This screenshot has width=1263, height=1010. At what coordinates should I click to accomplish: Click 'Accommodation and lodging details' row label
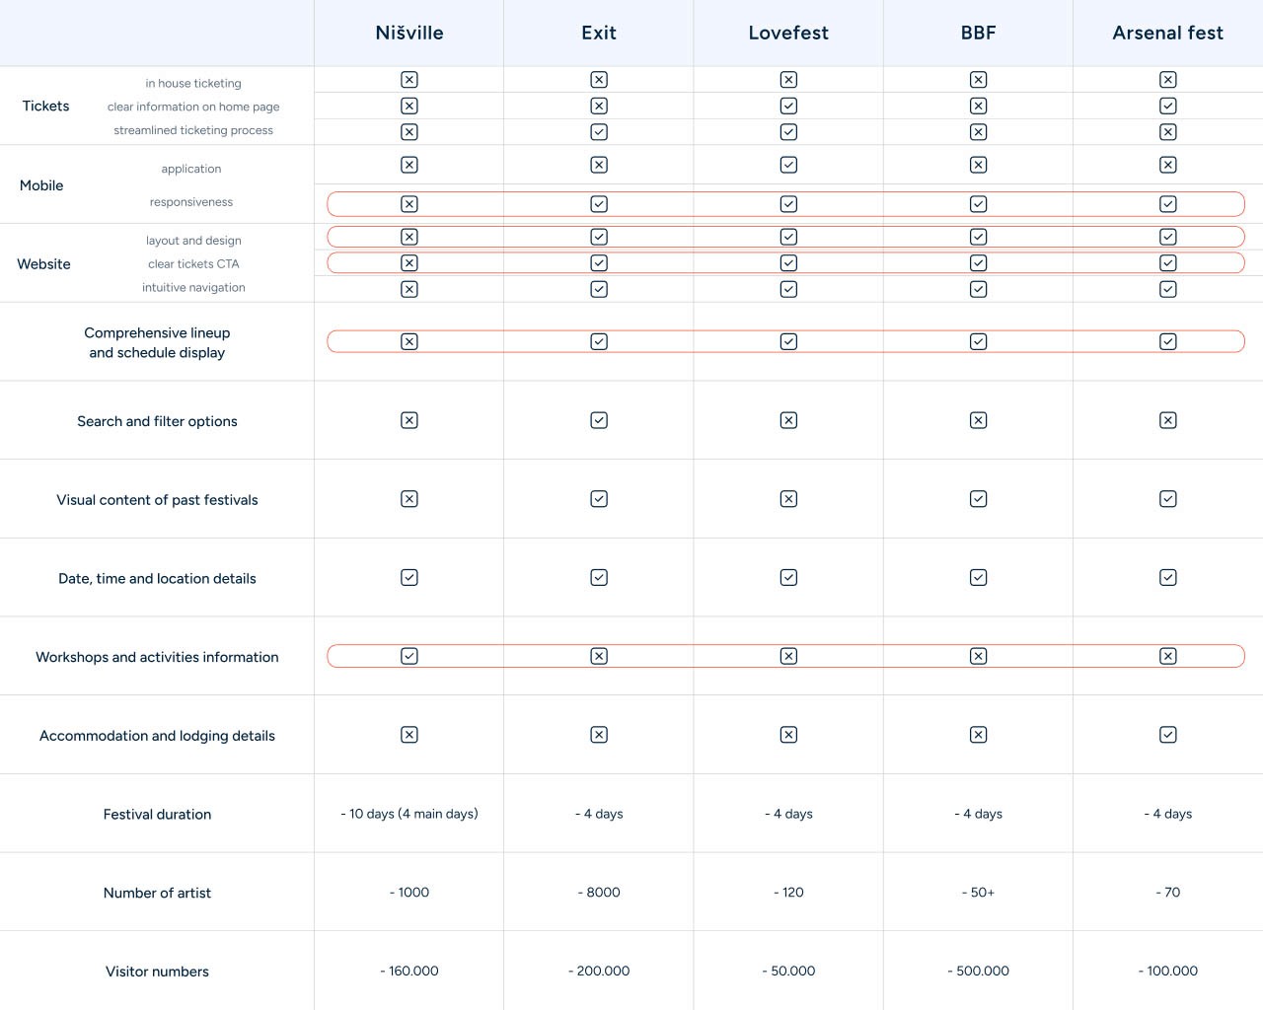pos(157,736)
